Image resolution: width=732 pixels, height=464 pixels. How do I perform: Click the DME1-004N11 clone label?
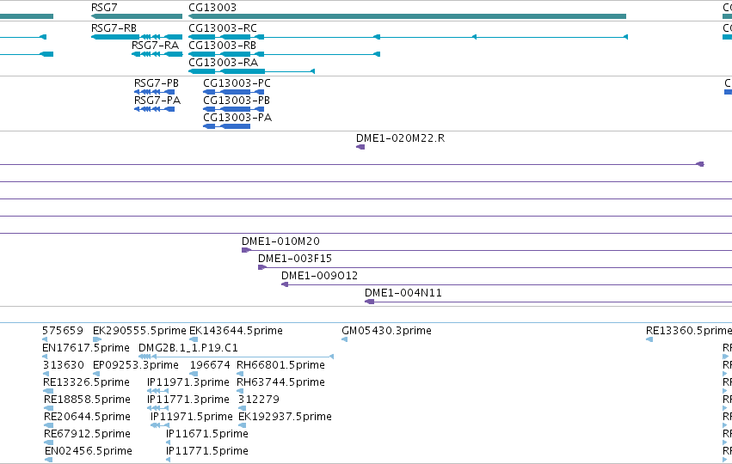click(x=403, y=293)
